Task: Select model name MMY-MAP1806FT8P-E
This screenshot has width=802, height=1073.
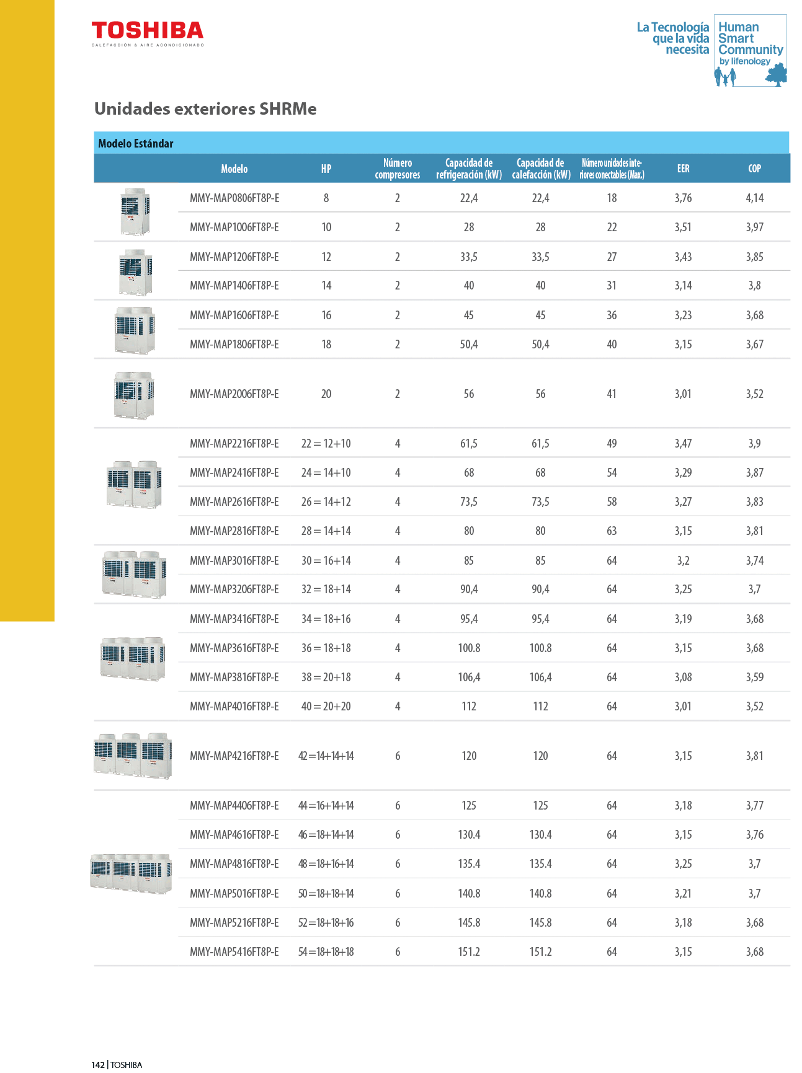Action: pos(234,345)
